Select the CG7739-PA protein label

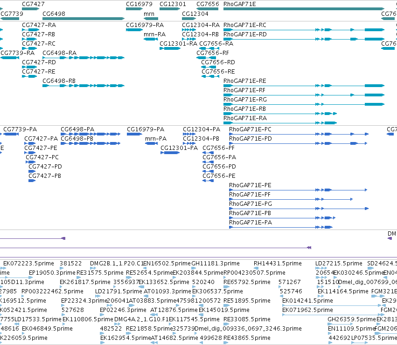pos(20,129)
